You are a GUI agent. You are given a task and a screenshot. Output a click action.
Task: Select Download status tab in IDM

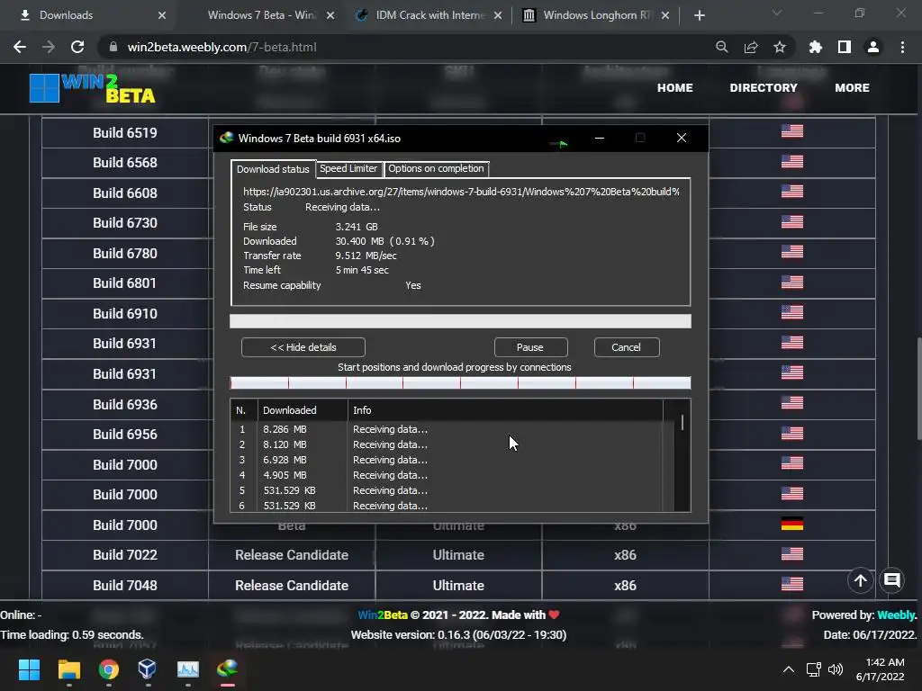point(273,169)
